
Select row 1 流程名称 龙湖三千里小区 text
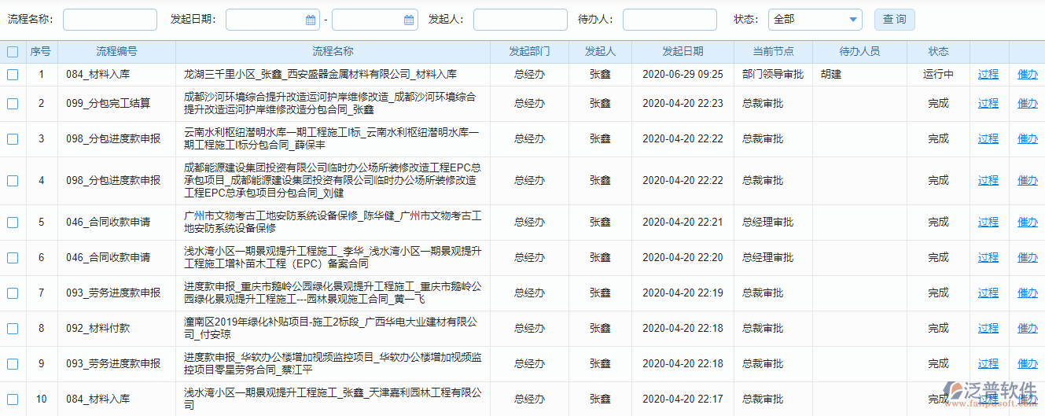(x=320, y=75)
